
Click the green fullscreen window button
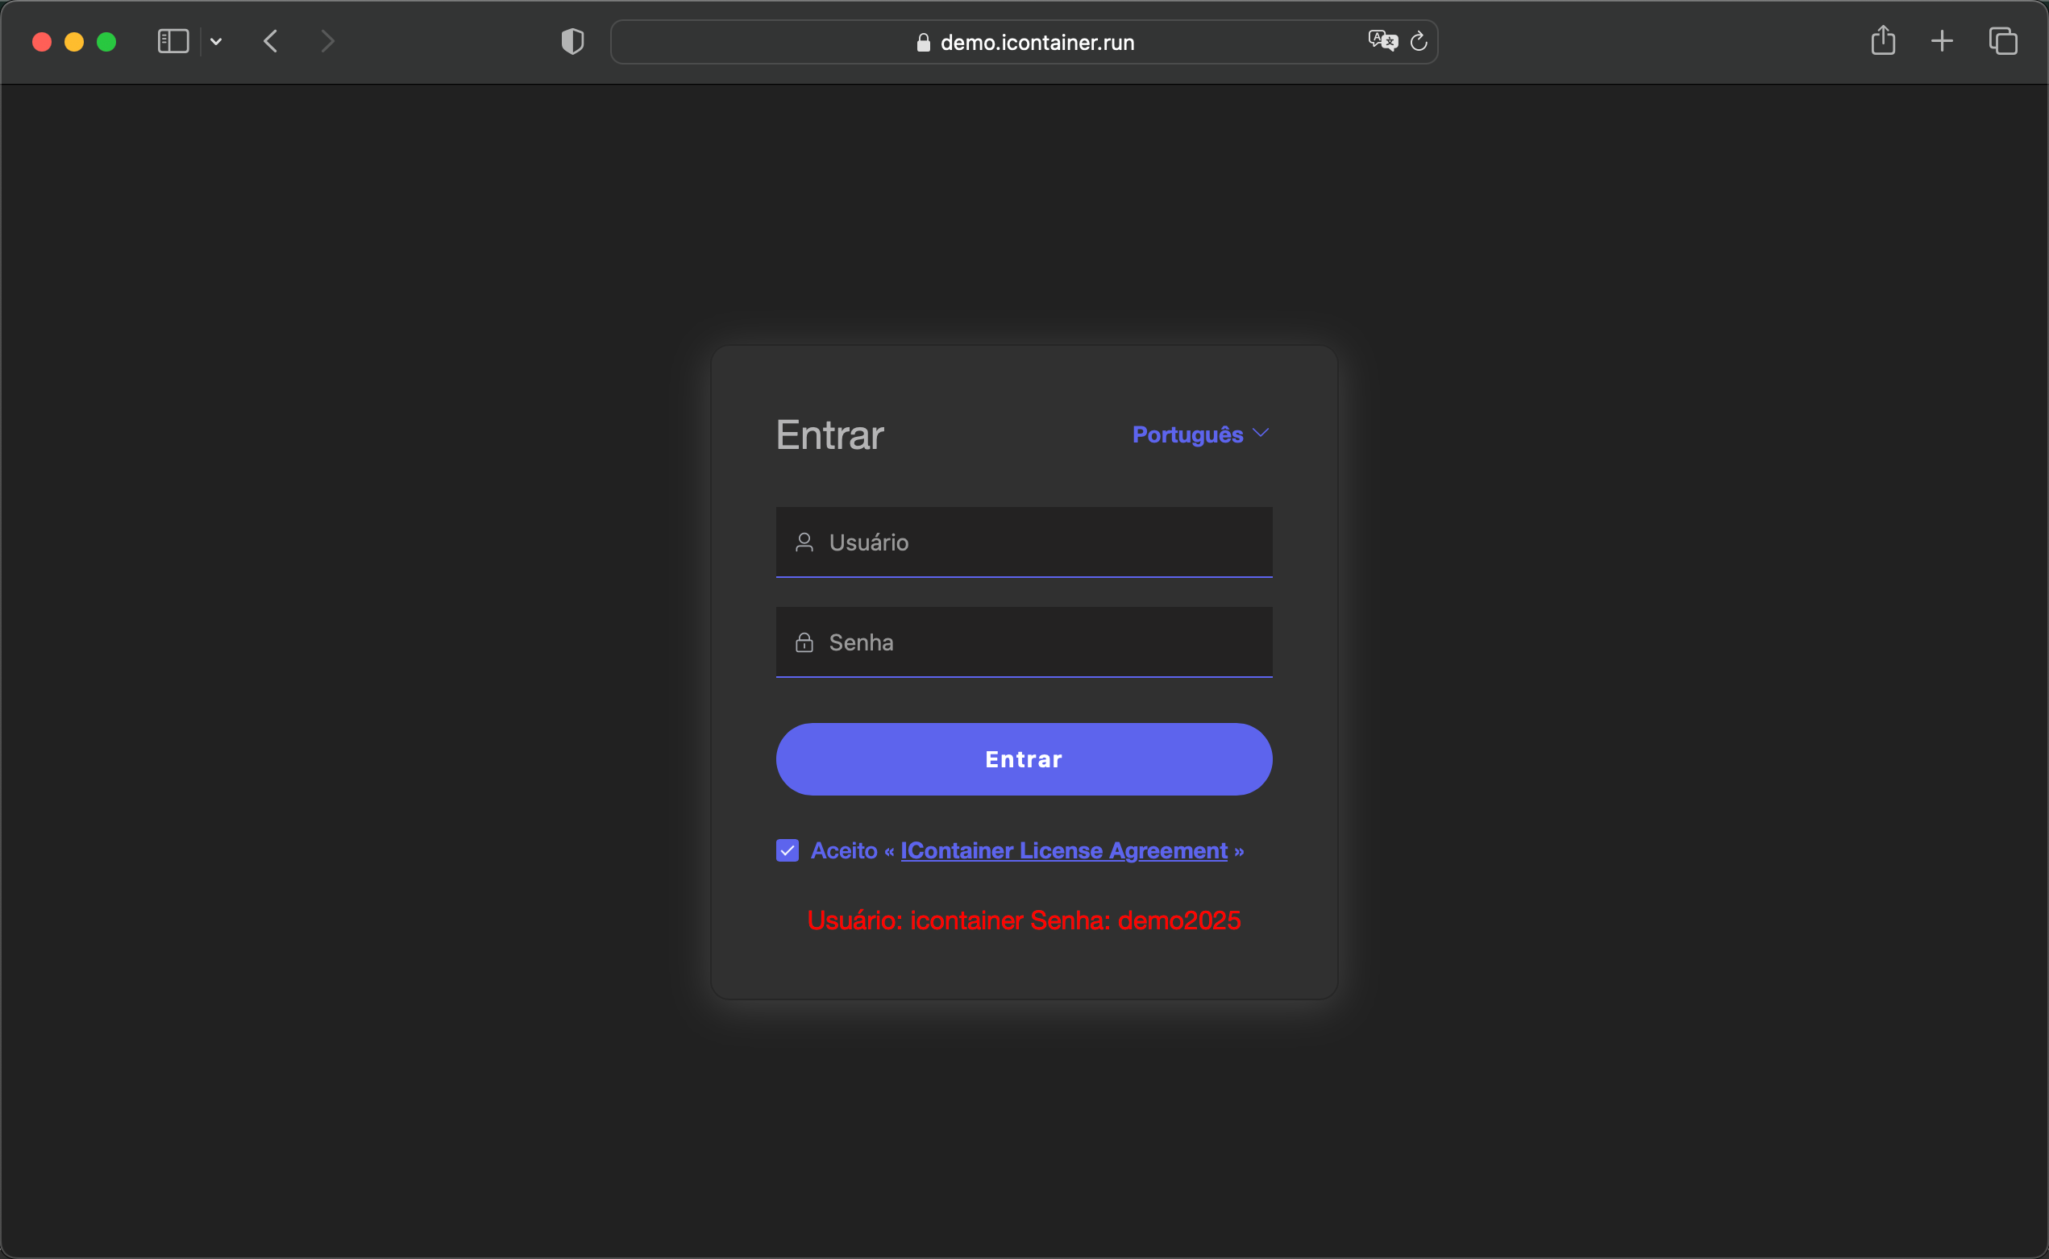coord(106,42)
